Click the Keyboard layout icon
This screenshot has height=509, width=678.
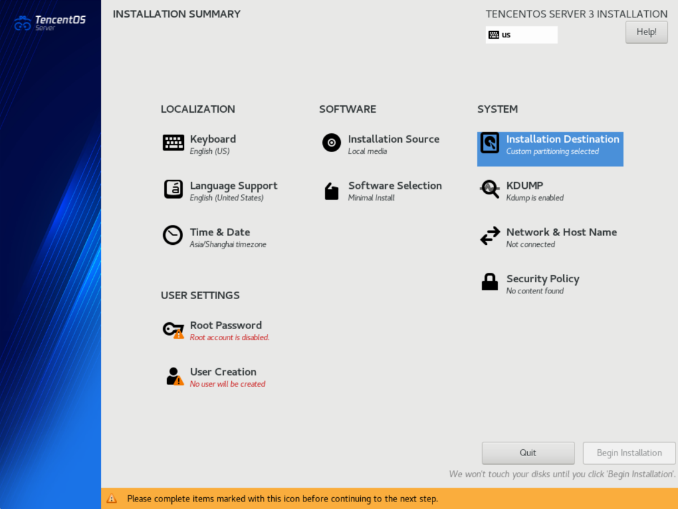[173, 143]
